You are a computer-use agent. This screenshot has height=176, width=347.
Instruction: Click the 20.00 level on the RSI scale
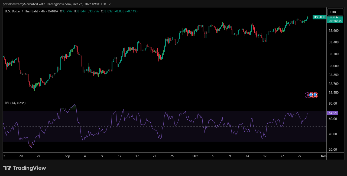[x=333, y=150]
